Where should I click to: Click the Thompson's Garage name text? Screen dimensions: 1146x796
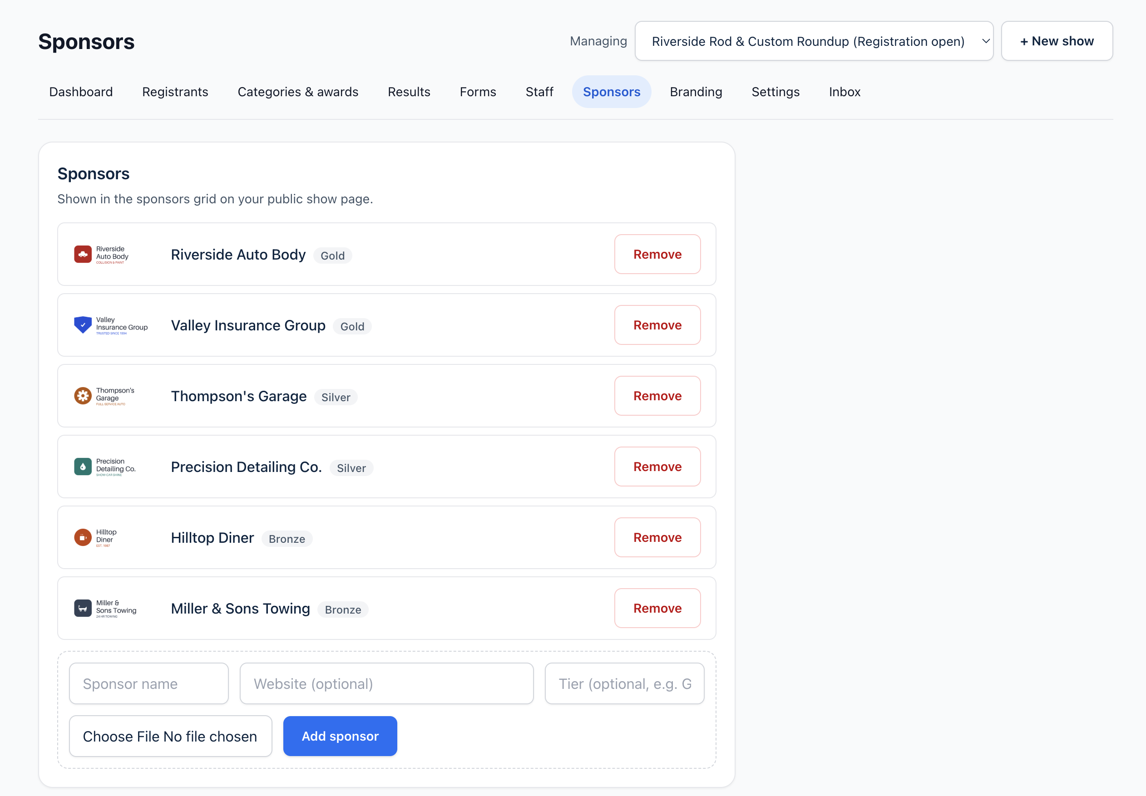(x=238, y=396)
